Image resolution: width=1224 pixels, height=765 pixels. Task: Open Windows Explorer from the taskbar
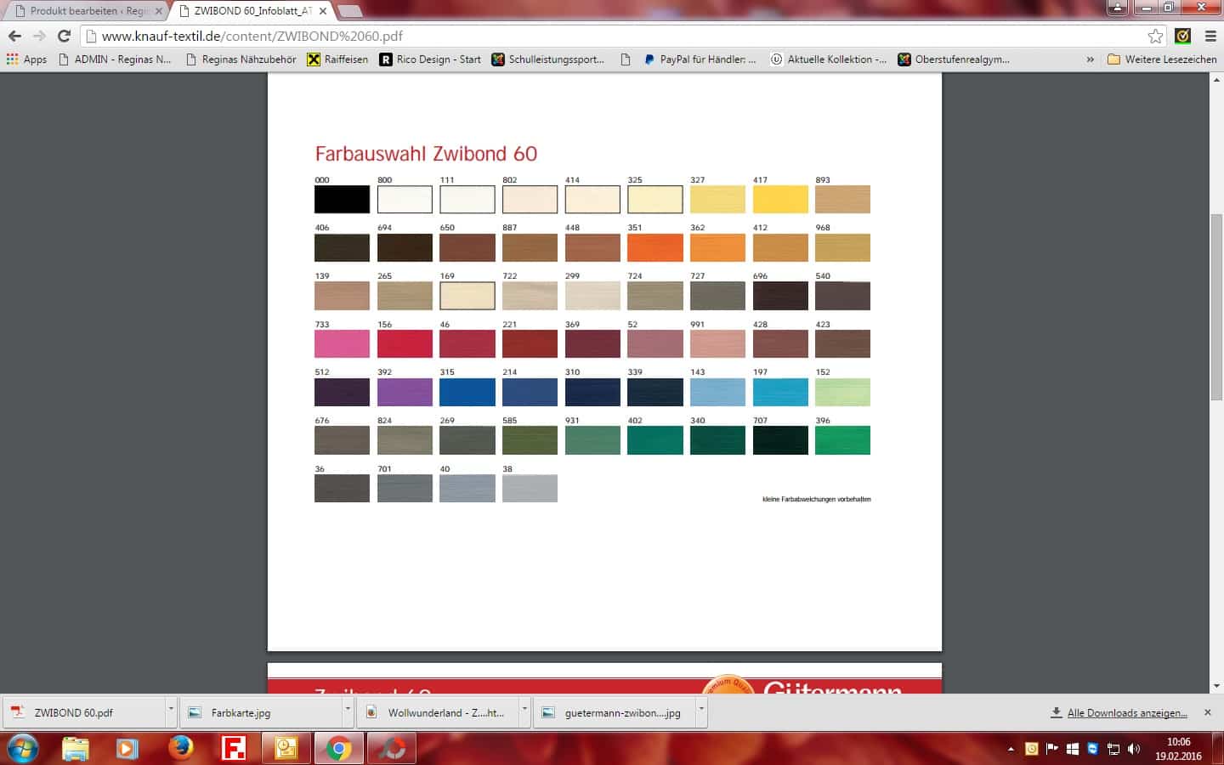(x=75, y=749)
